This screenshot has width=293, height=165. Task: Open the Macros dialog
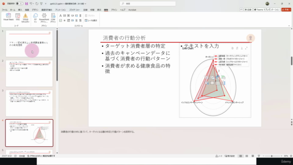click(x=18, y=17)
